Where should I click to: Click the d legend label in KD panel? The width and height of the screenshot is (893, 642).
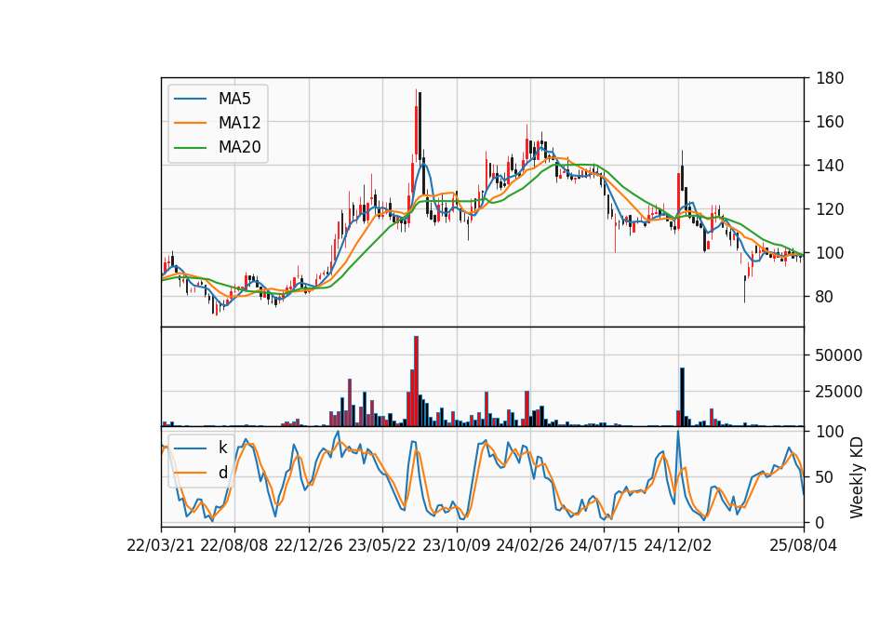pos(222,473)
